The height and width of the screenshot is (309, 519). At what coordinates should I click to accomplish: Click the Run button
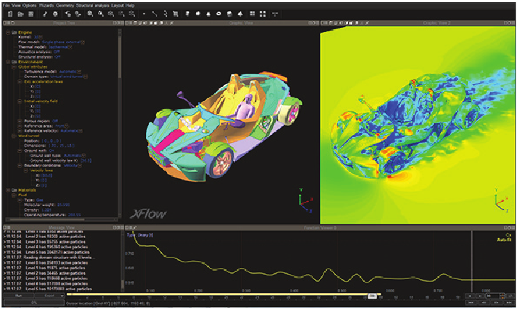tap(19, 295)
